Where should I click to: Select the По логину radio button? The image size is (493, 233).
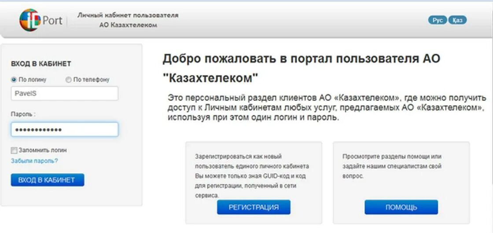(14, 80)
